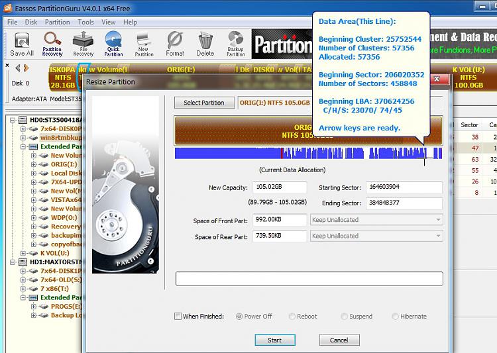This screenshot has height=353, width=497.
Task: Click the Space of Front Part field
Action: pos(280,220)
